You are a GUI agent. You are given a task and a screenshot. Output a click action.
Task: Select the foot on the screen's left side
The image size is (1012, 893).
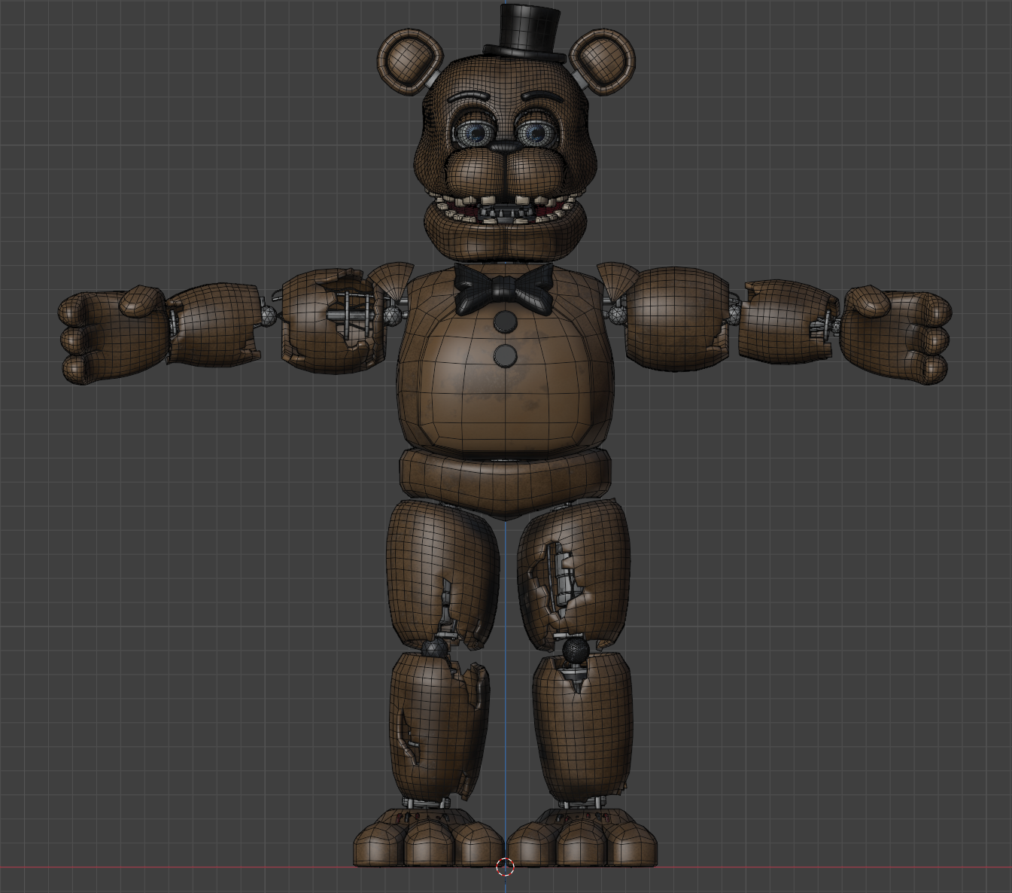click(429, 838)
